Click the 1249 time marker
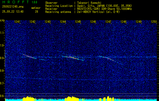Screen dimensions: 159x101 (x=139, y=21)
